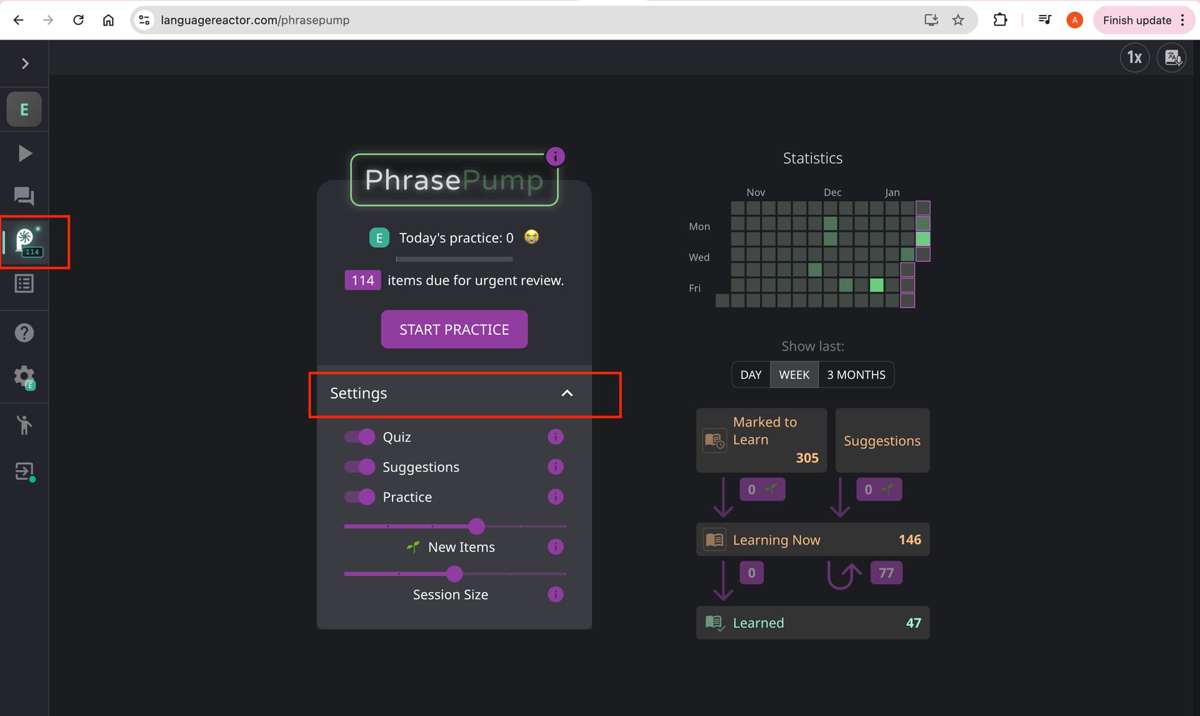1200x716 pixels.
Task: Open Chrome's three-dot menu beside Finish update
Action: (x=1182, y=20)
